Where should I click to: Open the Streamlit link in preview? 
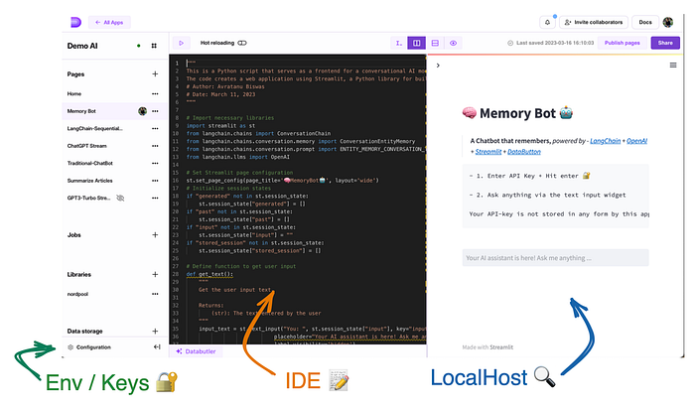[x=488, y=152]
